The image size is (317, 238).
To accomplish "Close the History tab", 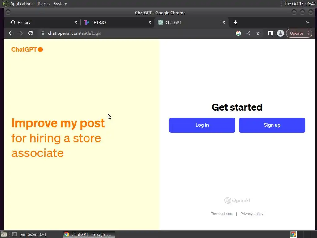I will (76, 22).
